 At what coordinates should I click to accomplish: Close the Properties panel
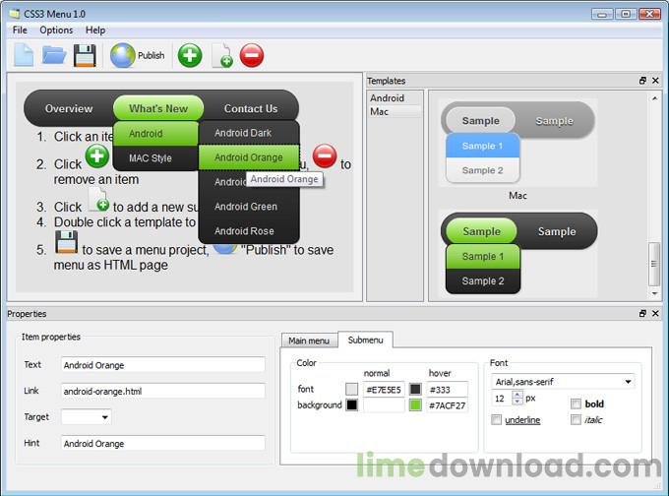(x=656, y=313)
